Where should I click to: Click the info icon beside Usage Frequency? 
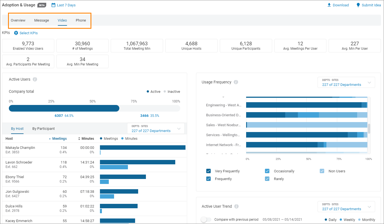(236, 82)
